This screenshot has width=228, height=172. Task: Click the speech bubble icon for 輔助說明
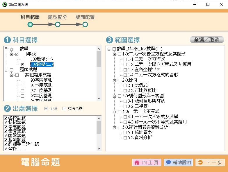click(168, 163)
